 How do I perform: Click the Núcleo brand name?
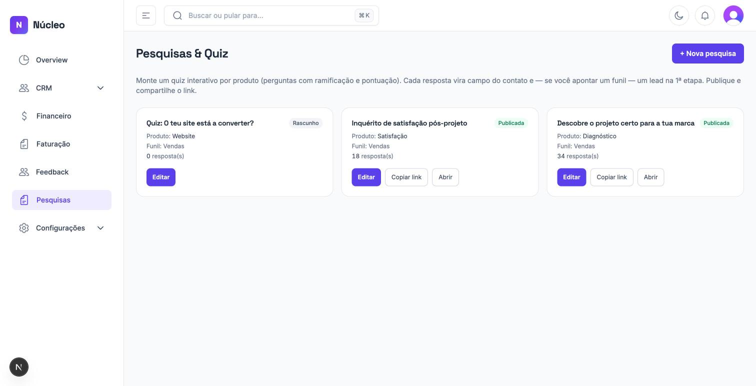point(48,24)
